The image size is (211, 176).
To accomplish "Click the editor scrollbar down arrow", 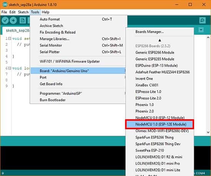I will (208, 132).
